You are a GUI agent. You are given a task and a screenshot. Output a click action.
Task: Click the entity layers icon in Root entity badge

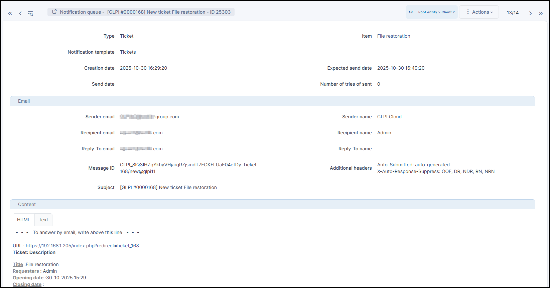(411, 12)
